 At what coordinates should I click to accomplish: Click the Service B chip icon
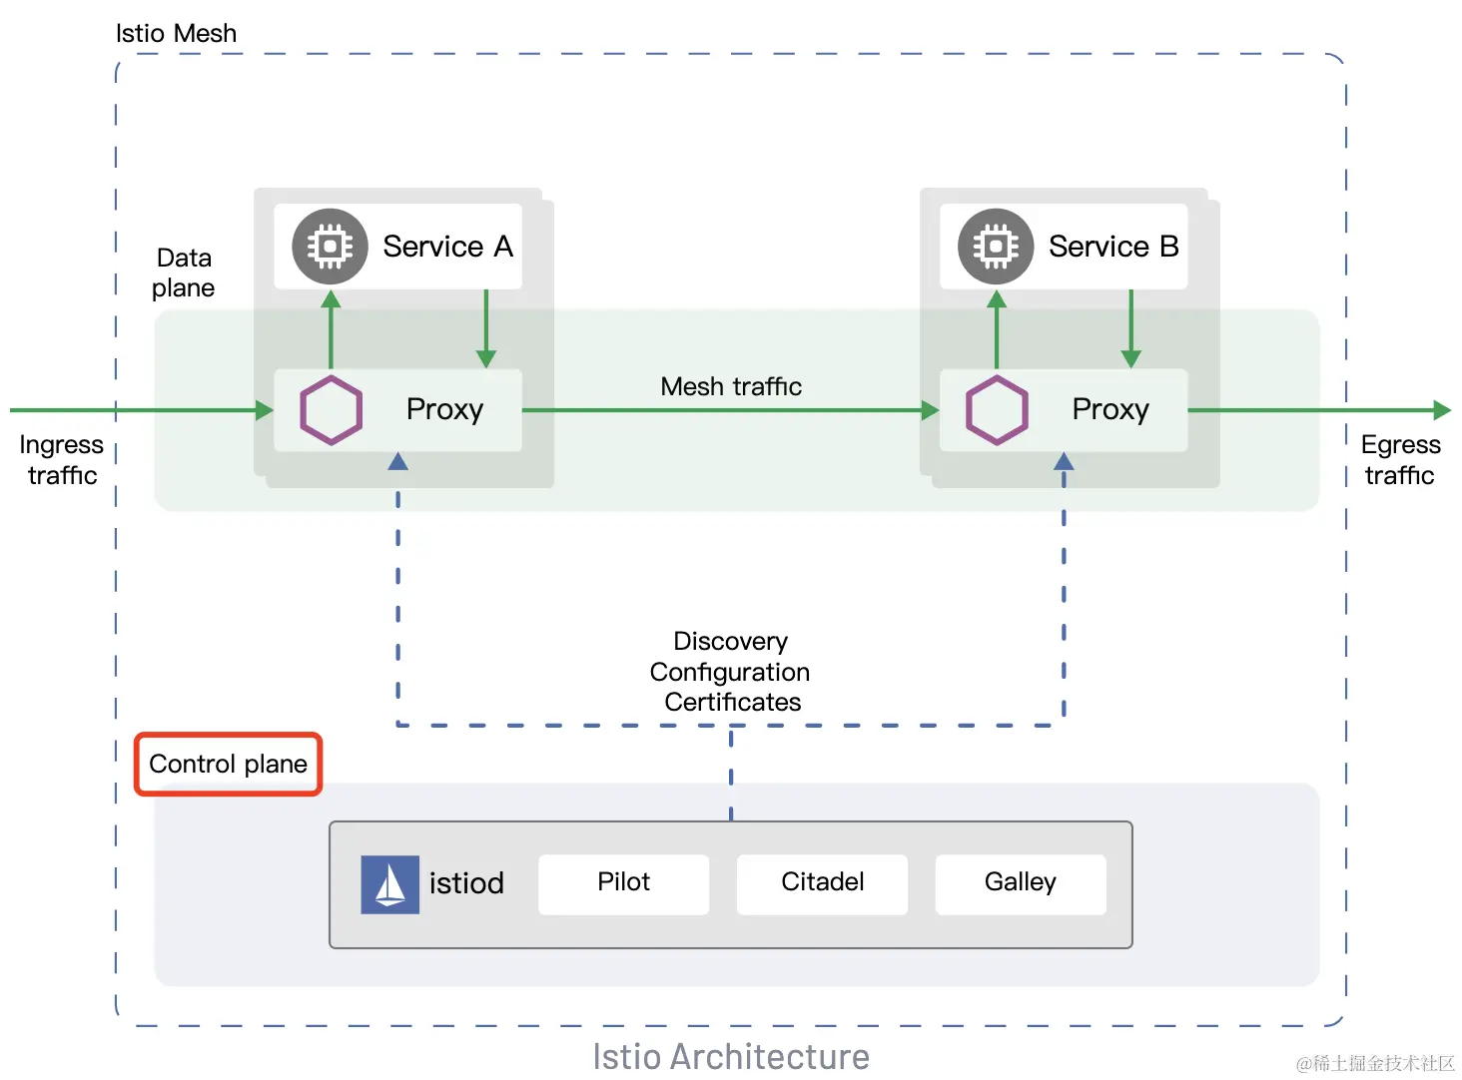point(996,246)
